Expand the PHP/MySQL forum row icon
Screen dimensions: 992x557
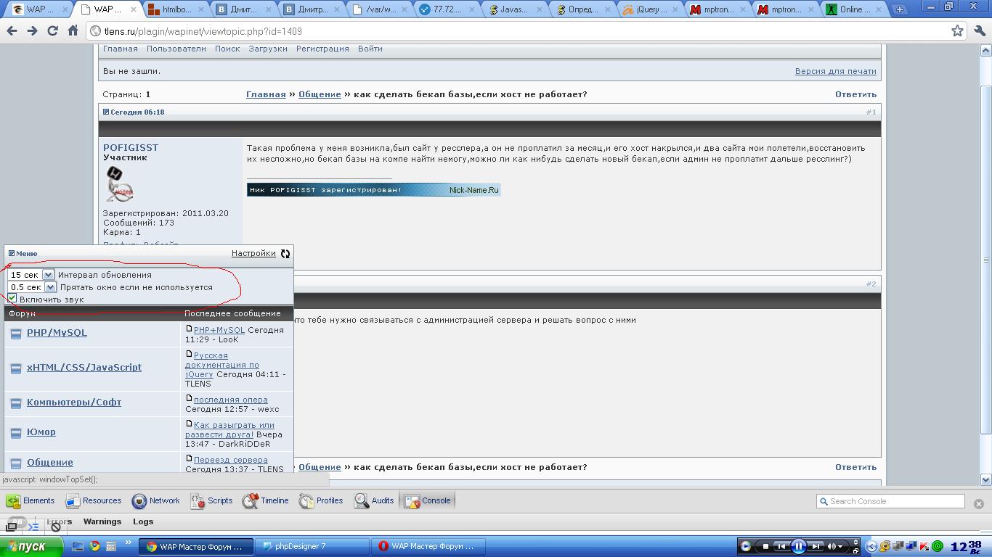[16, 334]
